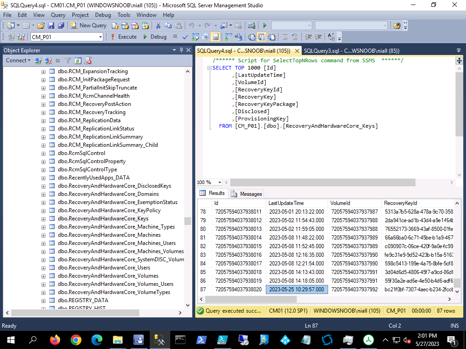Screen dimensions: 466x349
Task: Toggle Object Explorer auto-hide pin
Action: [181, 50]
